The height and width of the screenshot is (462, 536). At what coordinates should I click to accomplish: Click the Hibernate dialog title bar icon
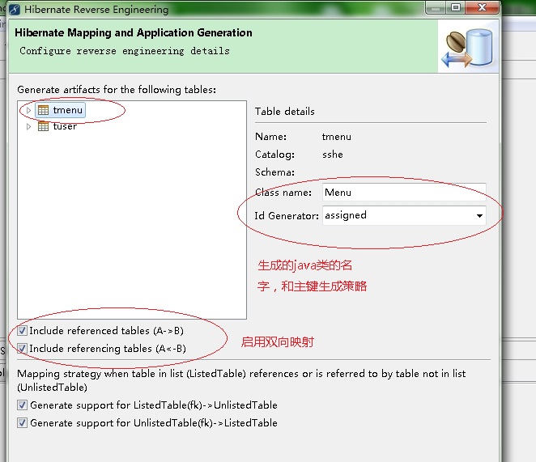click(x=15, y=9)
